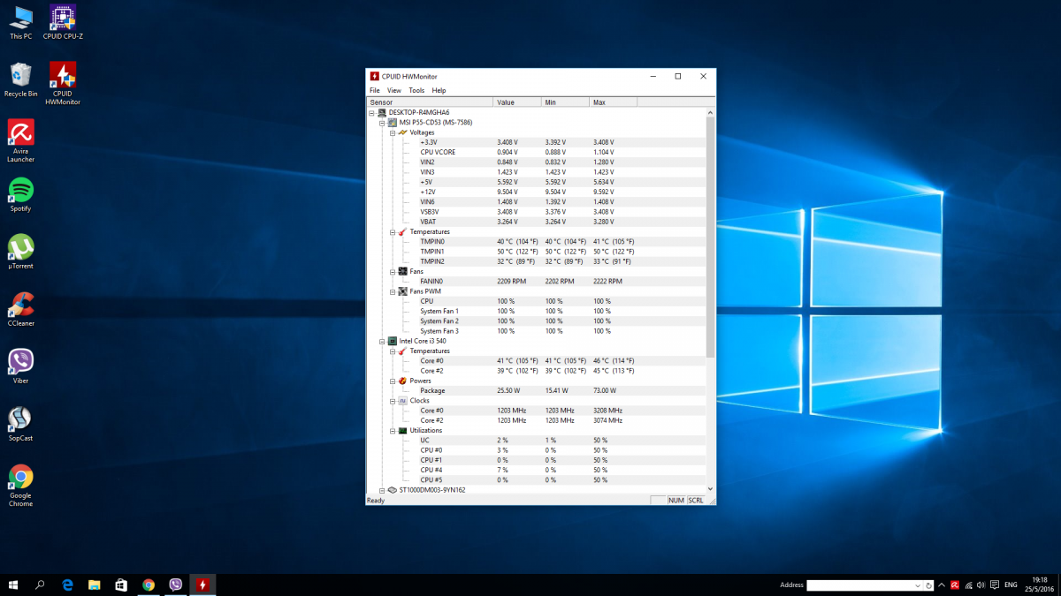
Task: Open the This PC desktop icon
Action: (21, 22)
